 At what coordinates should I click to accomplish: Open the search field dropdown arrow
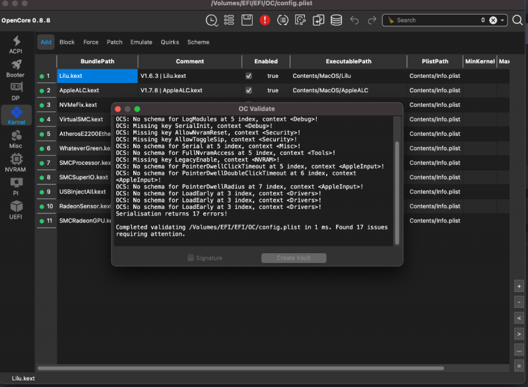tap(503, 20)
